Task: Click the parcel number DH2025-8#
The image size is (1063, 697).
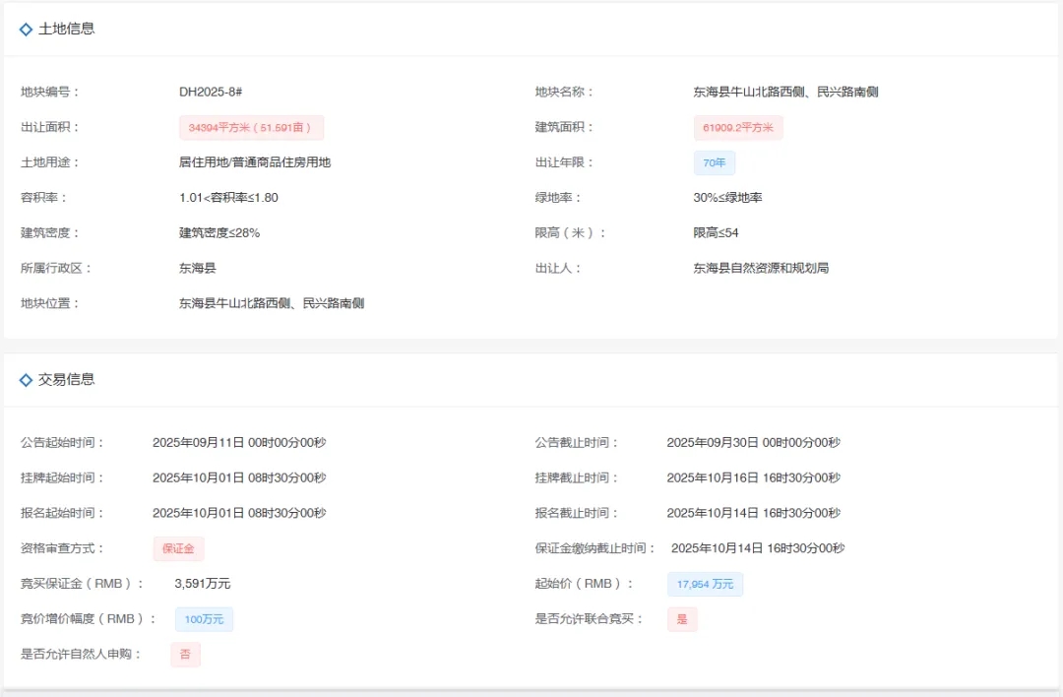Action: click(211, 93)
